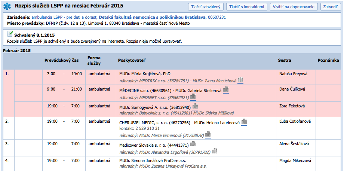Click náhradný MUDr. Zuzana Linkayová ProCare entry
The height and width of the screenshot is (171, 344).
163,166
